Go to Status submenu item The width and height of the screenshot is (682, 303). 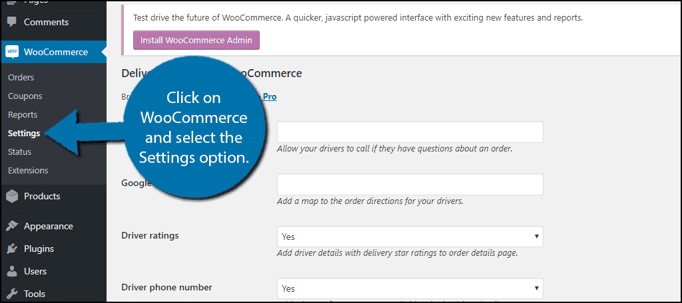click(x=19, y=152)
